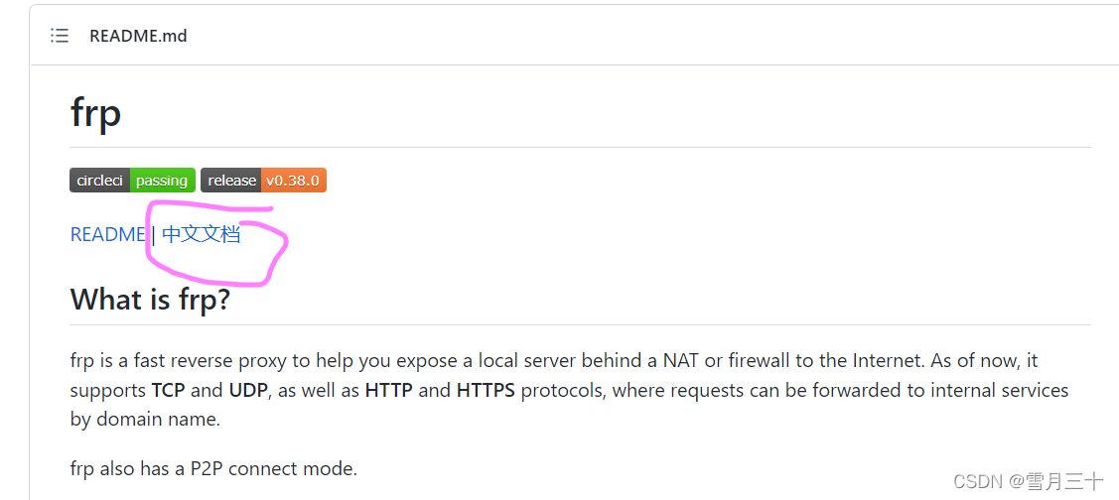Viewport: 1119px width, 500px height.
Task: Click the bold HTTP protocol word
Action: (x=389, y=390)
